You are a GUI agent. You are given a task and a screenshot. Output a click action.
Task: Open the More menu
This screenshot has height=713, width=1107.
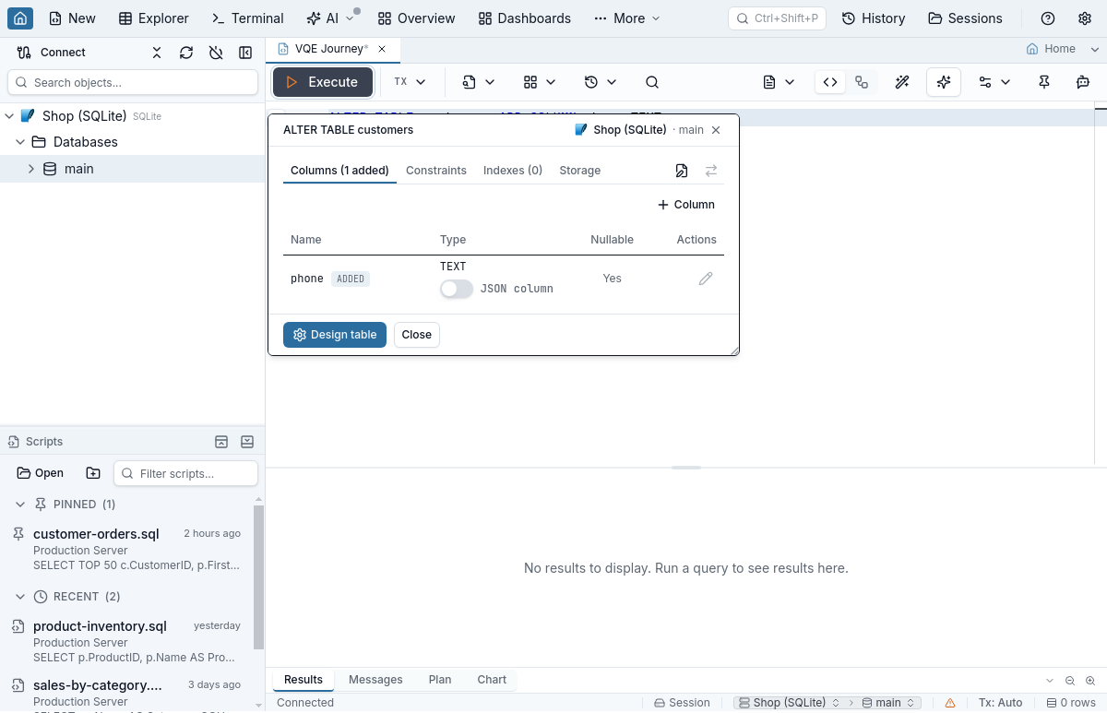(x=627, y=18)
